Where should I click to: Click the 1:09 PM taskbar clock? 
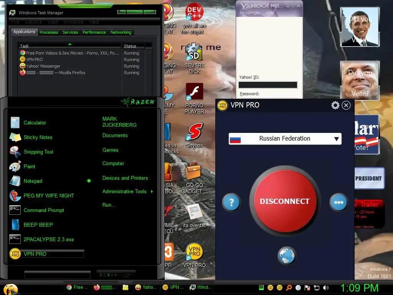click(x=359, y=288)
